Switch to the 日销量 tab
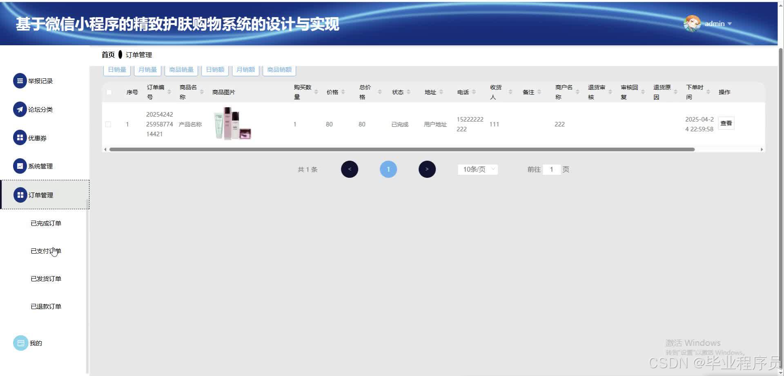The height and width of the screenshot is (376, 784). pos(116,69)
